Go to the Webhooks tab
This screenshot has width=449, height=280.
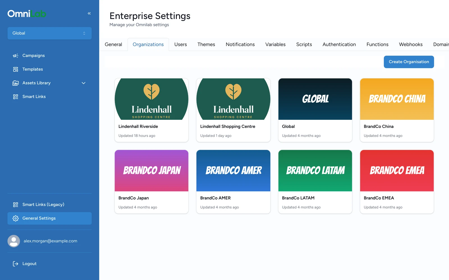click(411, 45)
